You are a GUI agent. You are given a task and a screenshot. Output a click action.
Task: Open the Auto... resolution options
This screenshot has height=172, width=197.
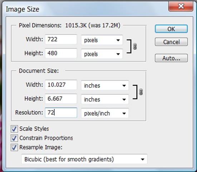coord(171,58)
